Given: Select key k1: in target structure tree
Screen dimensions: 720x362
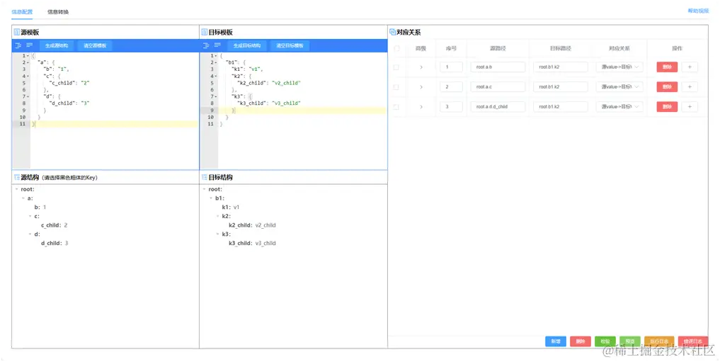Looking at the screenshot, I should point(227,207).
